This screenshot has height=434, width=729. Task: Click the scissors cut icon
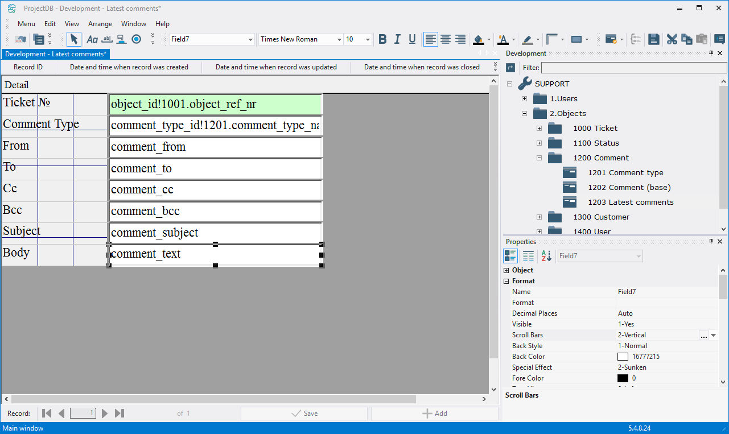(672, 39)
